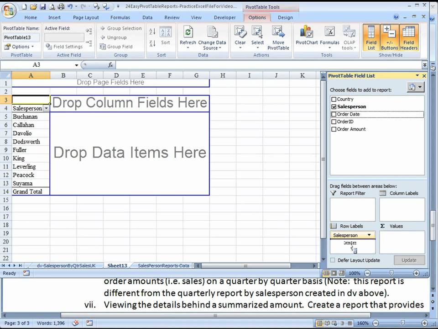Viewport: 438px width, 329px height.
Task: Click Move PivotTable in Actions group
Action: [278, 38]
